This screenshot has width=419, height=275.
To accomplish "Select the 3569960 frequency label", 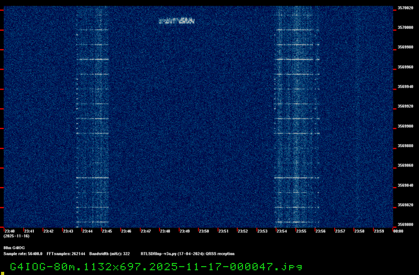I will (405, 67).
